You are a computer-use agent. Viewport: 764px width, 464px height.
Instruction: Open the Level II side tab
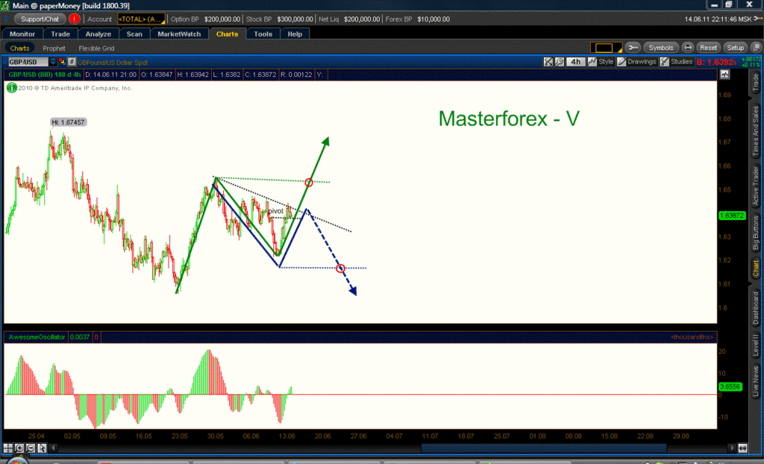(x=756, y=345)
